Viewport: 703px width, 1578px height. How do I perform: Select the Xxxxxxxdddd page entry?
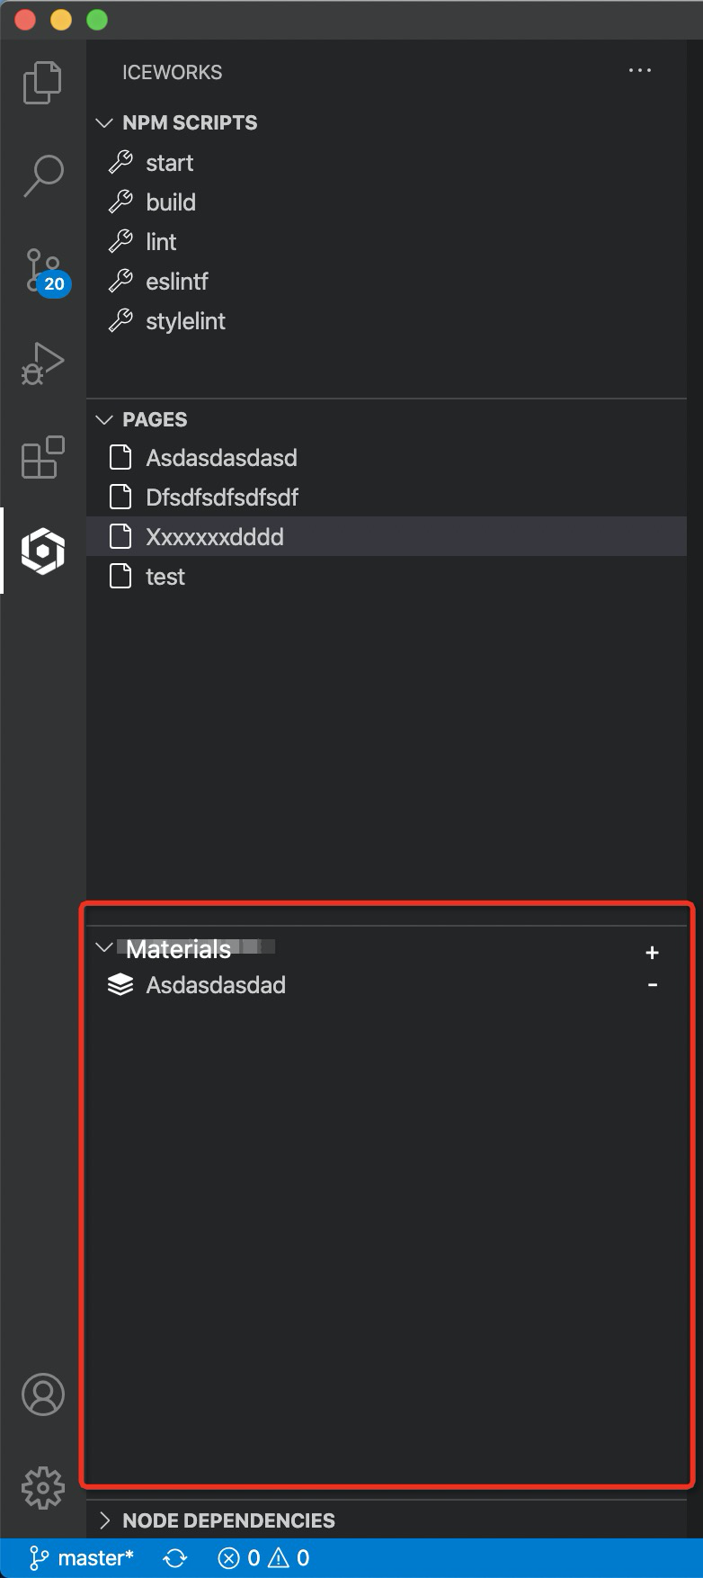(215, 536)
